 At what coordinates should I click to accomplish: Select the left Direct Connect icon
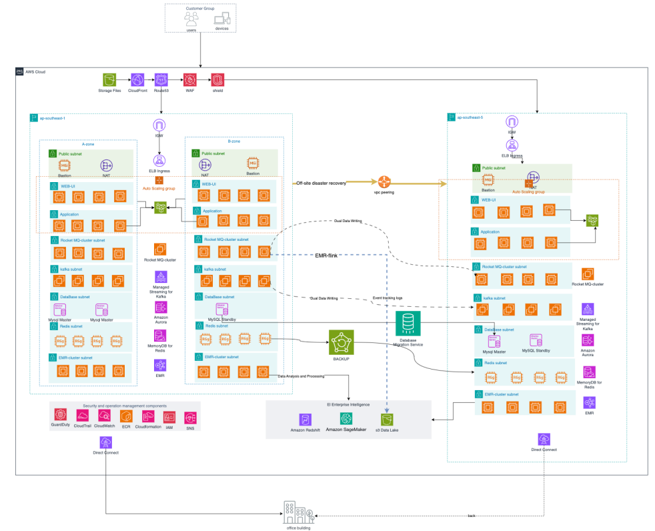[x=105, y=442]
